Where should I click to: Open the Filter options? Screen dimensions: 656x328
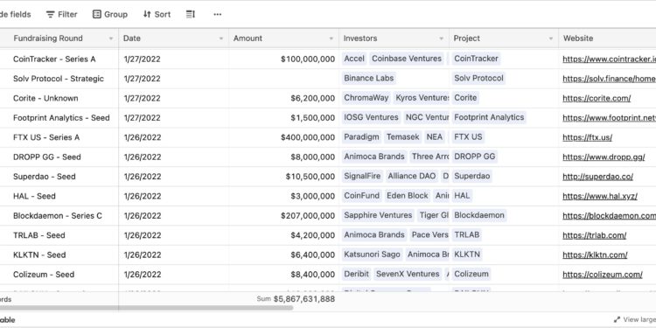[61, 14]
